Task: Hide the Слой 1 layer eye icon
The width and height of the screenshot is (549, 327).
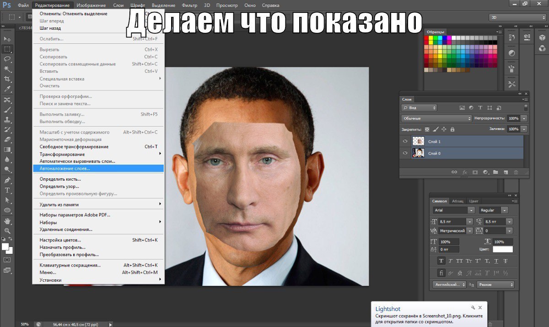Action: [x=405, y=142]
